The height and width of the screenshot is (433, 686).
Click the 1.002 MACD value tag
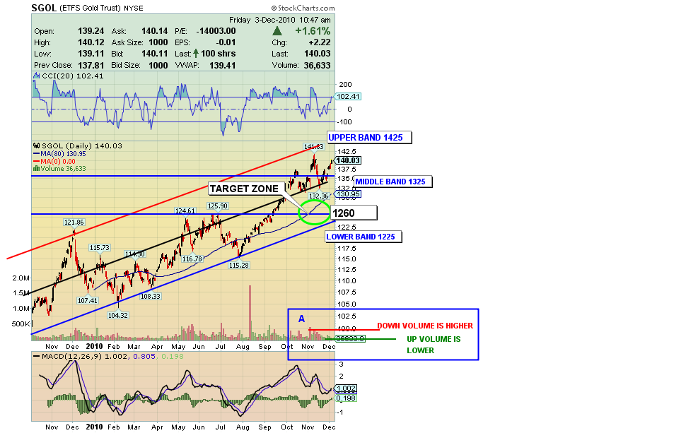[346, 388]
